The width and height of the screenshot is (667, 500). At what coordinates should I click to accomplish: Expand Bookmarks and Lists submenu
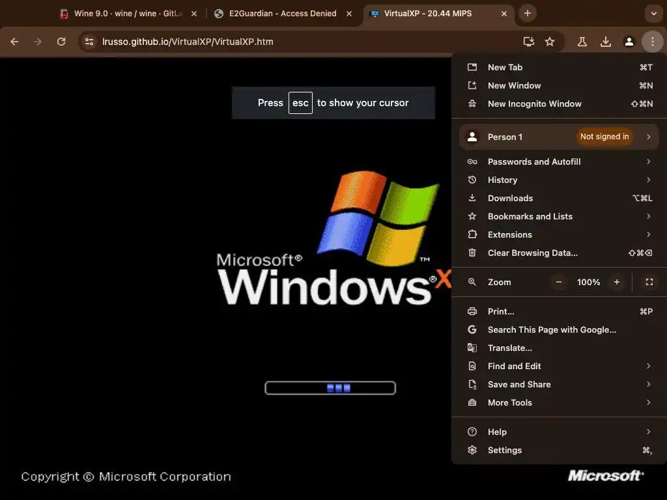point(560,216)
